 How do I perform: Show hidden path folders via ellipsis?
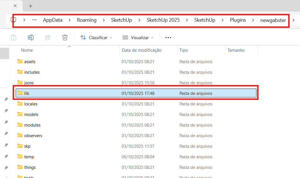[34, 20]
